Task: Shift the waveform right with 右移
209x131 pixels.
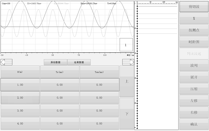Action: click(194, 112)
